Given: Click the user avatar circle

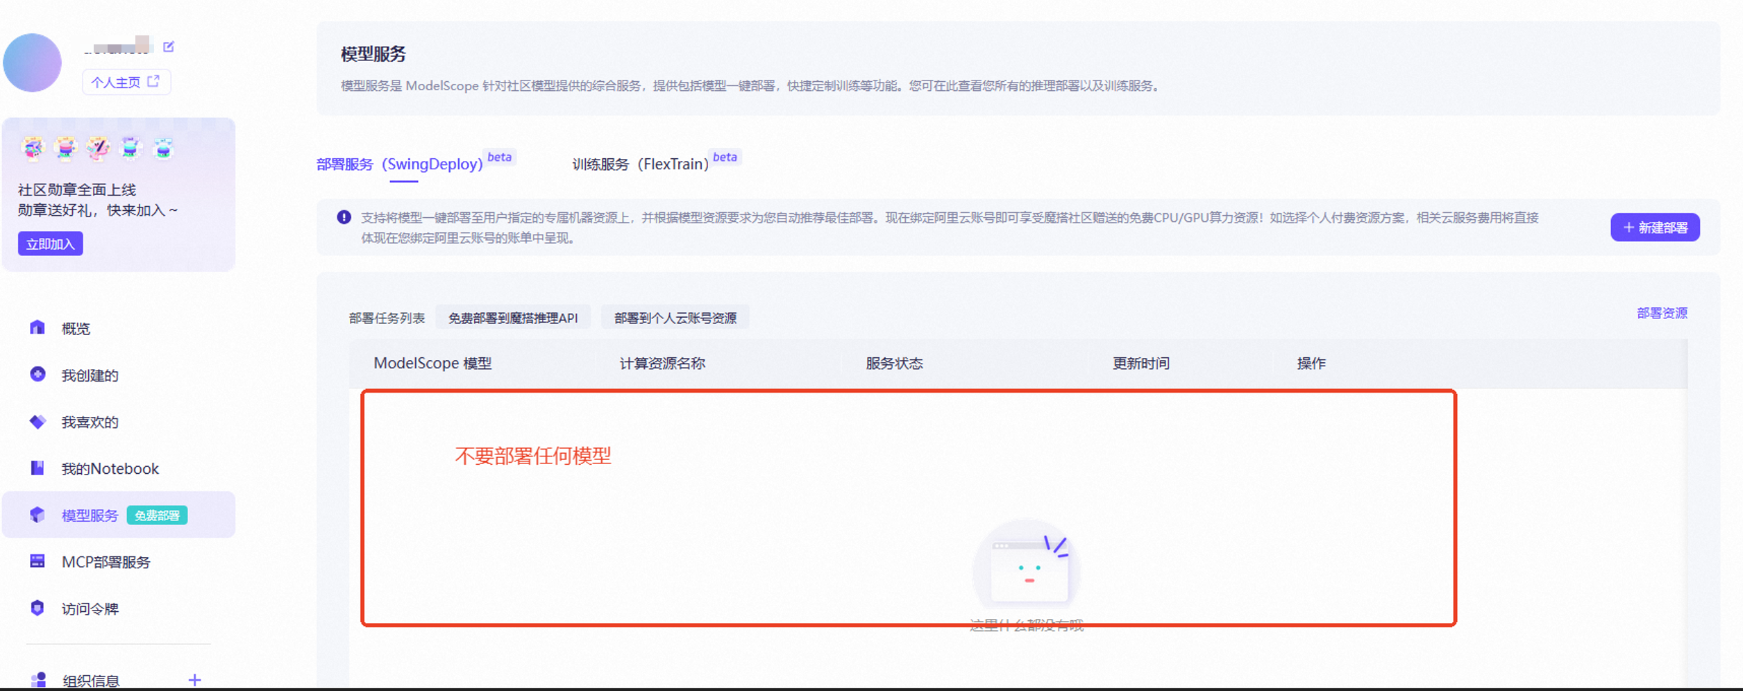Looking at the screenshot, I should coord(33,62).
